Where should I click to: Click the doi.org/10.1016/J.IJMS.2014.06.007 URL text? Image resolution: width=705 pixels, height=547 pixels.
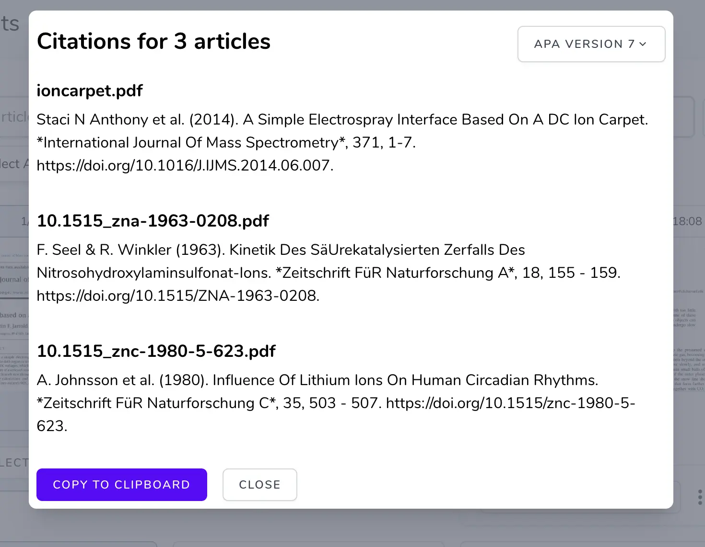(185, 165)
